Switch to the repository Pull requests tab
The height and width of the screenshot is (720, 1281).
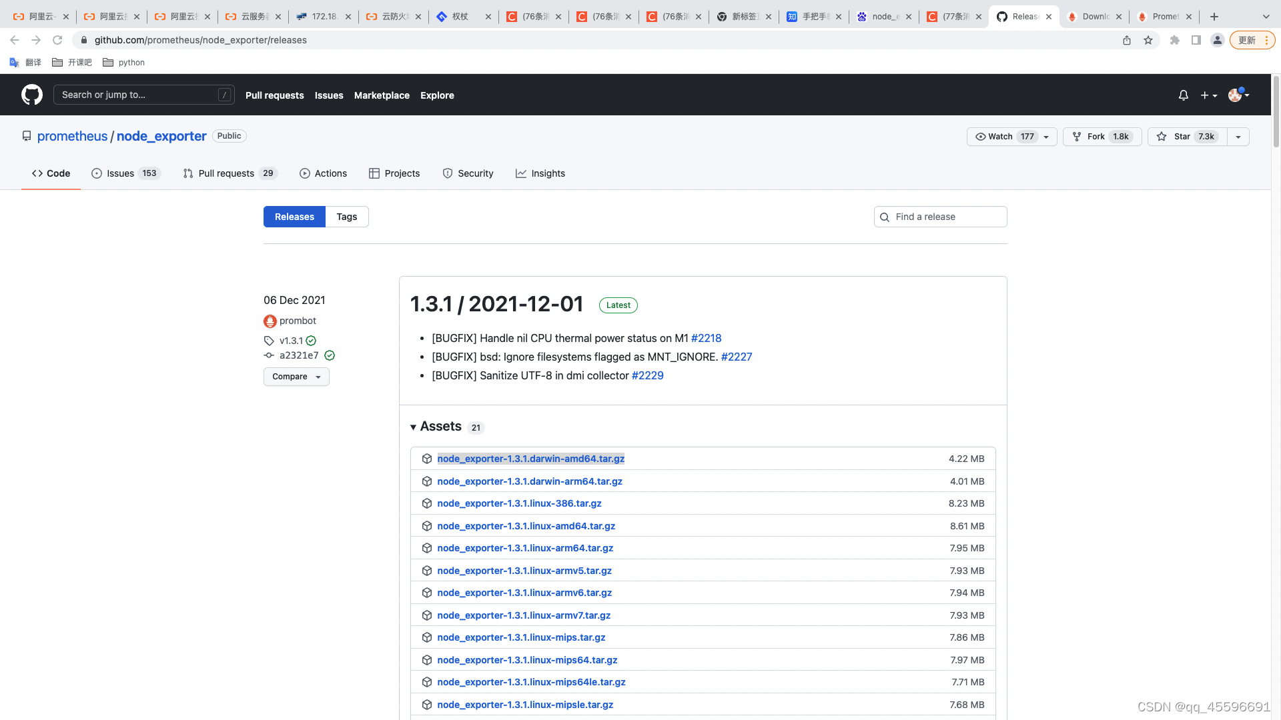click(230, 173)
